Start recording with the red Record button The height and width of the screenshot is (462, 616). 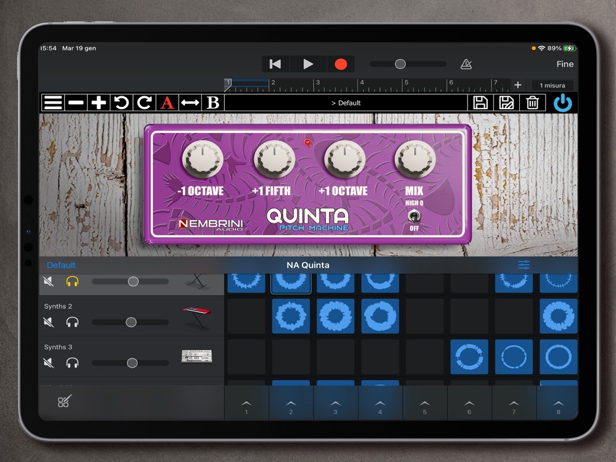pos(341,64)
